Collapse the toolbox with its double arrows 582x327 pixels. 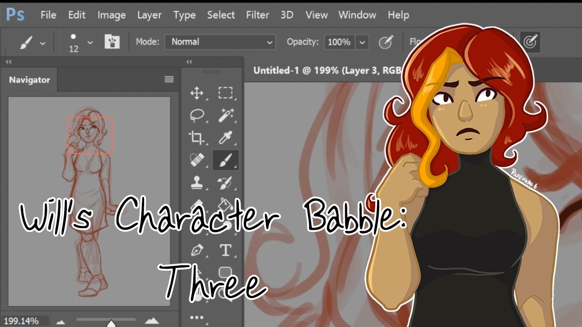[189, 62]
